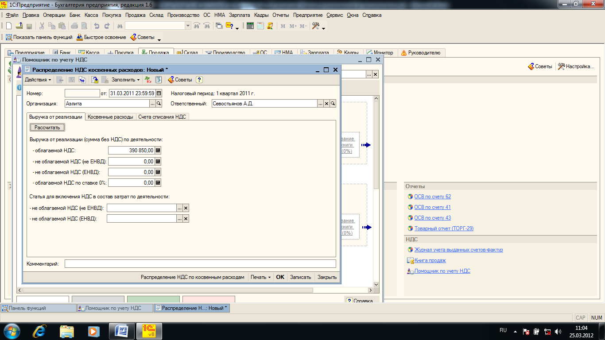
Task: Click the OK button in document
Action: click(280, 277)
